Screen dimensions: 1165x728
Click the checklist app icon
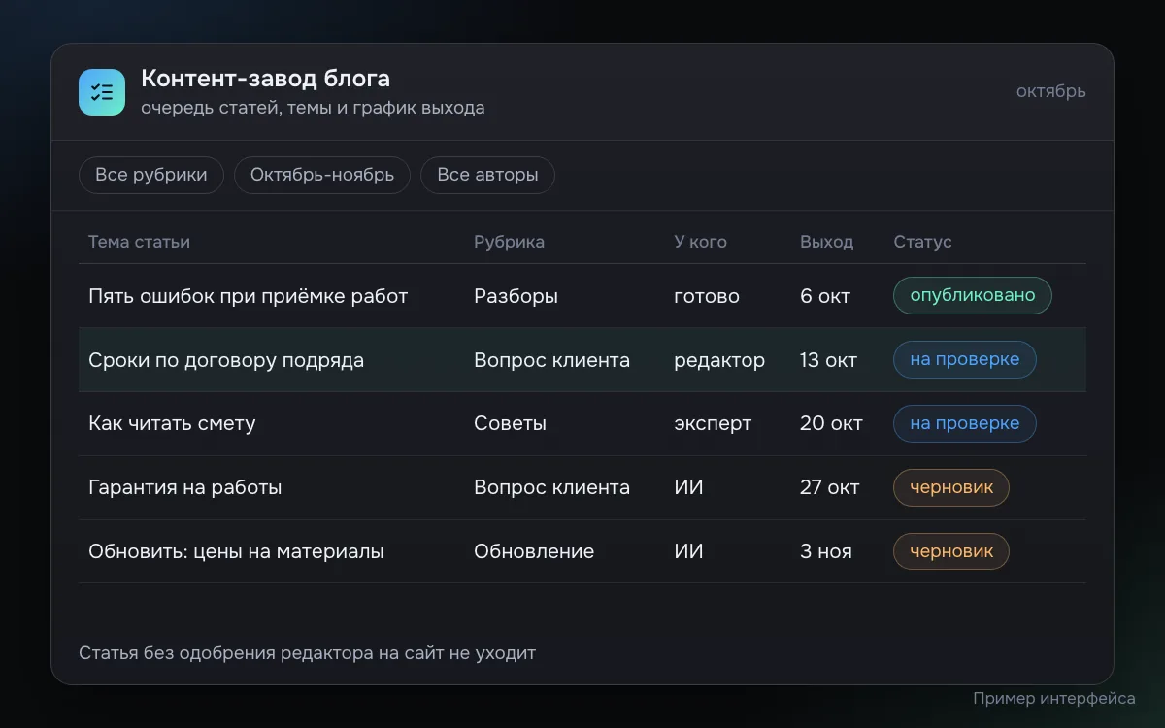coord(102,92)
